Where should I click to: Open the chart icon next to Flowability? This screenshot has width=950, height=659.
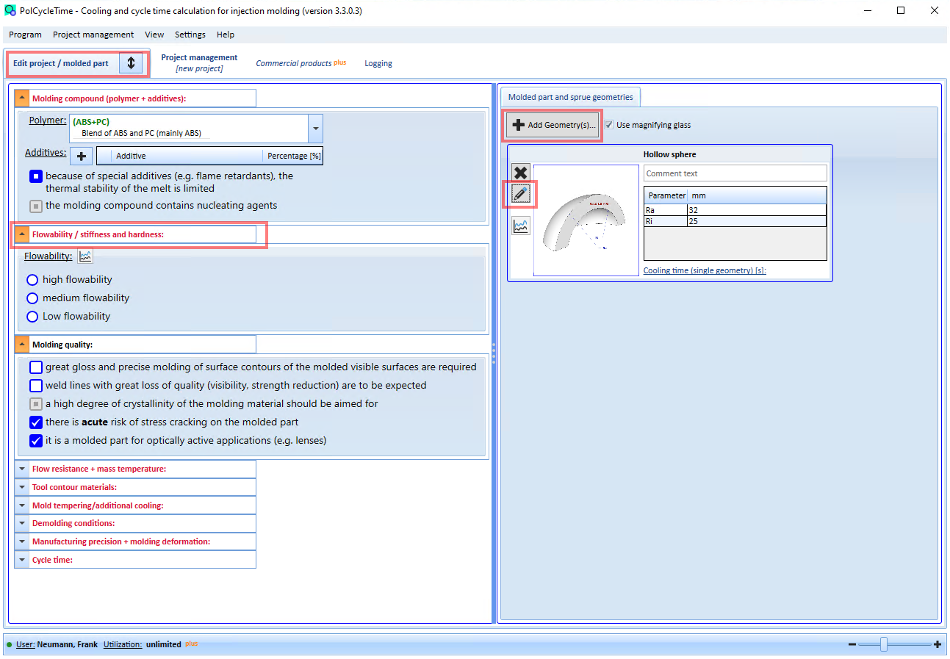(x=85, y=256)
